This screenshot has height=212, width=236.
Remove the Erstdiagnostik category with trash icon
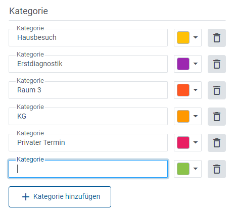click(x=217, y=64)
